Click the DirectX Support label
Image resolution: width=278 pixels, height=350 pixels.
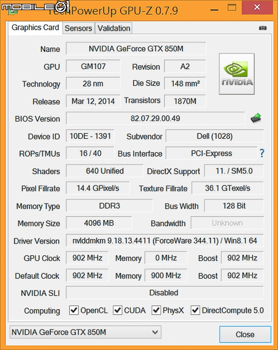pos(173,172)
